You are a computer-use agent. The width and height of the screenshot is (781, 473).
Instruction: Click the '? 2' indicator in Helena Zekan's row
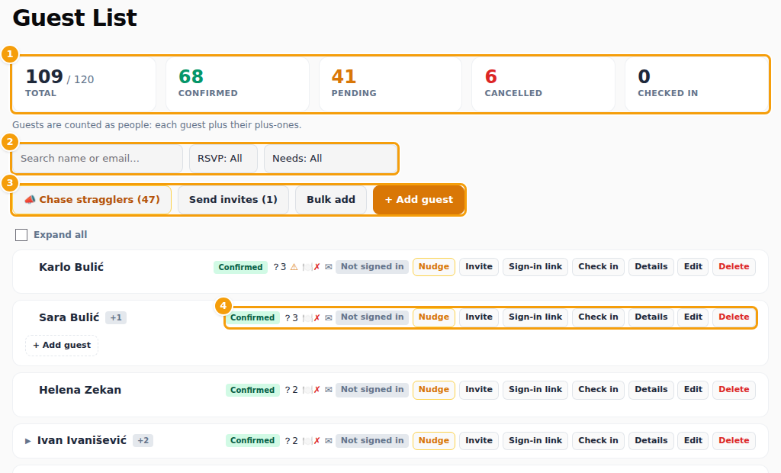point(291,390)
